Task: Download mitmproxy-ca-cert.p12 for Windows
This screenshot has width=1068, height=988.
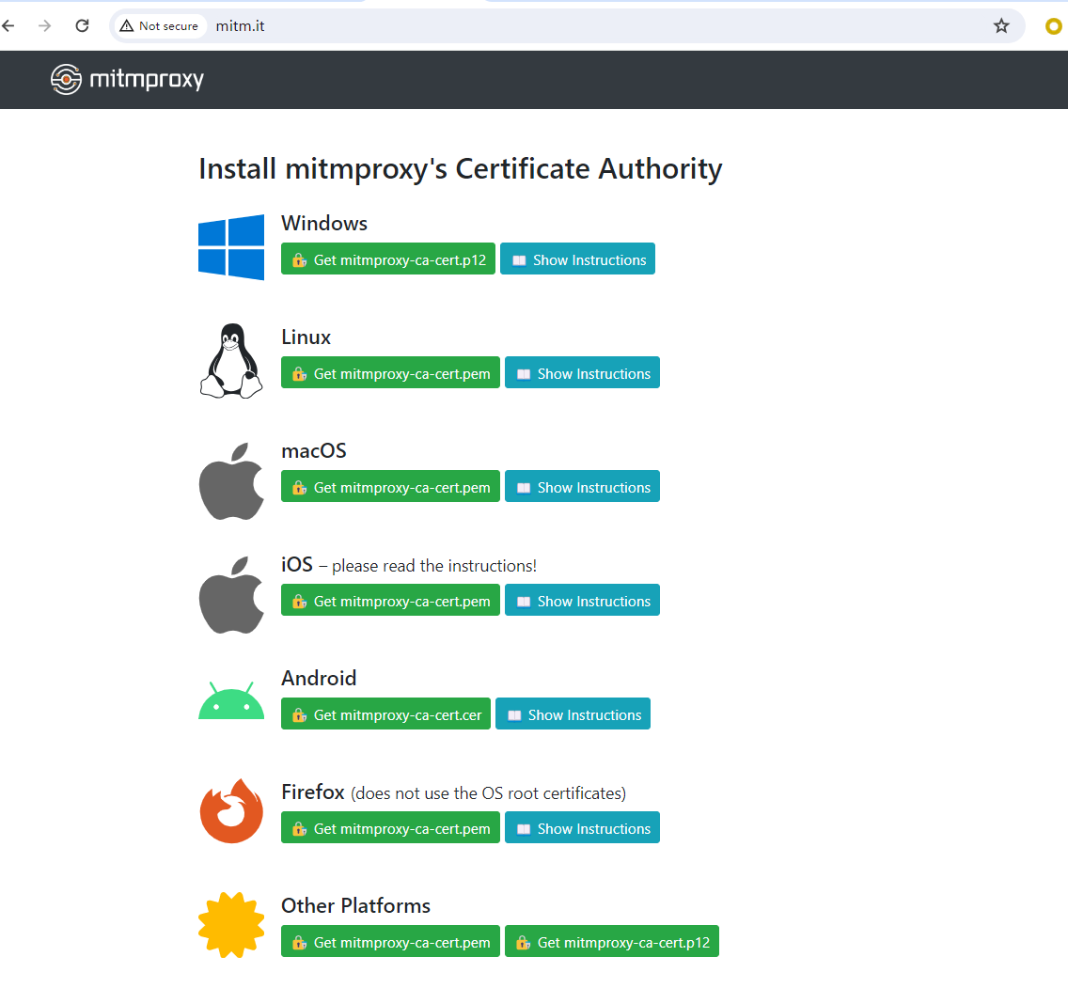Action: [x=388, y=259]
